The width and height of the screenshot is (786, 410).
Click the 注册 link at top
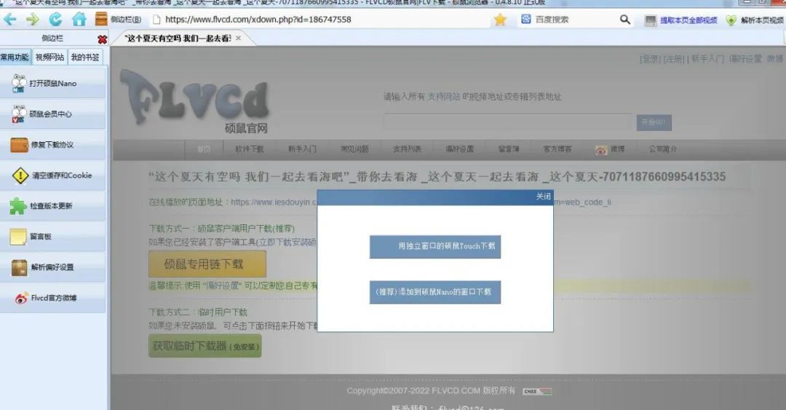click(x=674, y=59)
